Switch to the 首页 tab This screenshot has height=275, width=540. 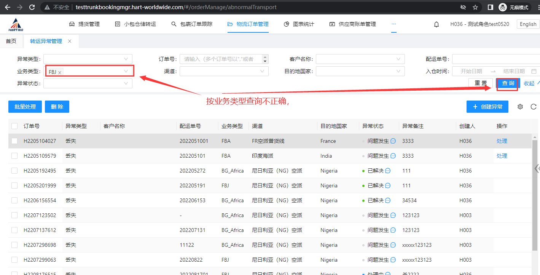(x=11, y=41)
